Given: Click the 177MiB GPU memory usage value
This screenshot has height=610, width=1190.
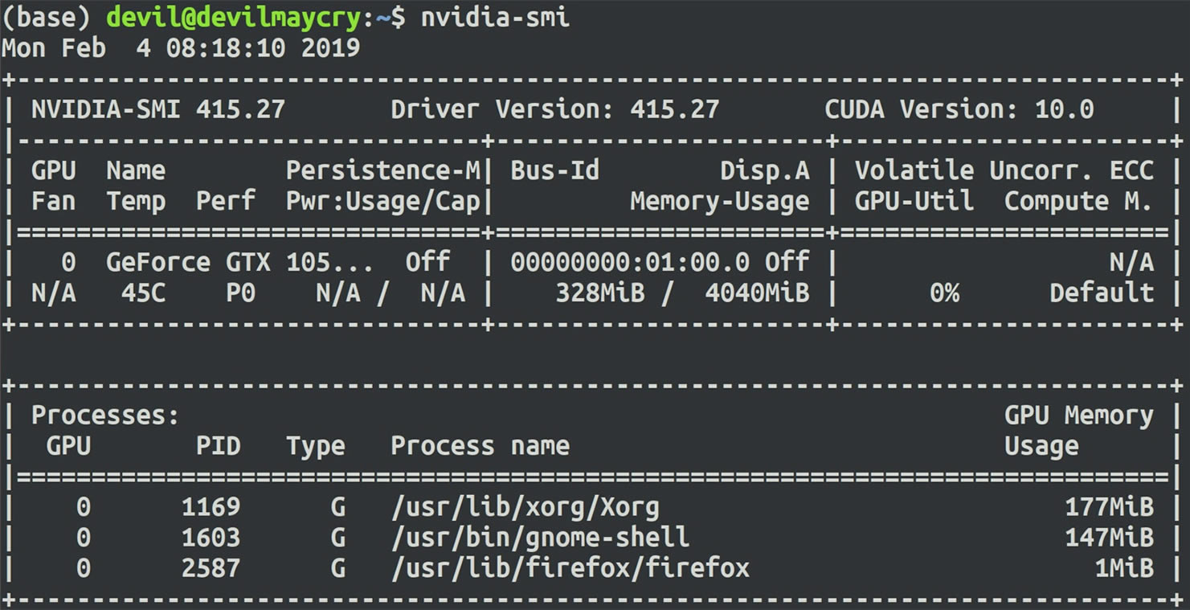Looking at the screenshot, I should pos(1109,507).
